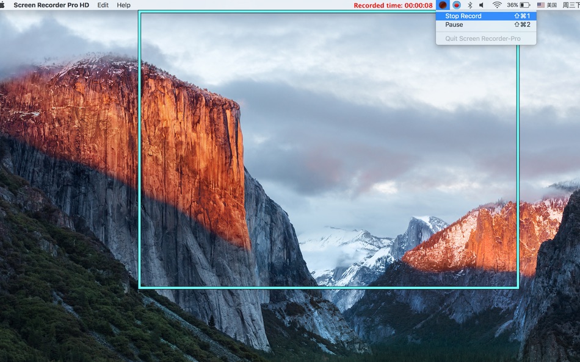
Task: Click the US flag input source icon
Action: [541, 5]
